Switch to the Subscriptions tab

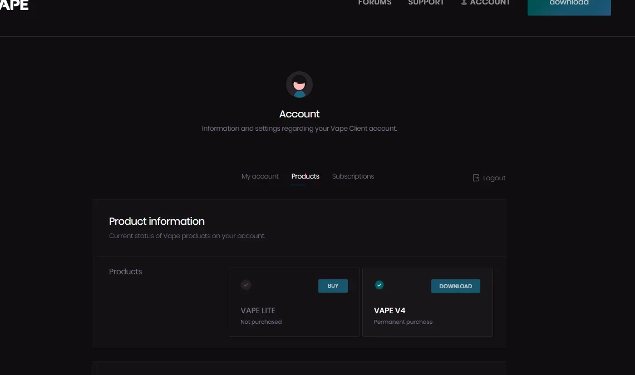353,176
